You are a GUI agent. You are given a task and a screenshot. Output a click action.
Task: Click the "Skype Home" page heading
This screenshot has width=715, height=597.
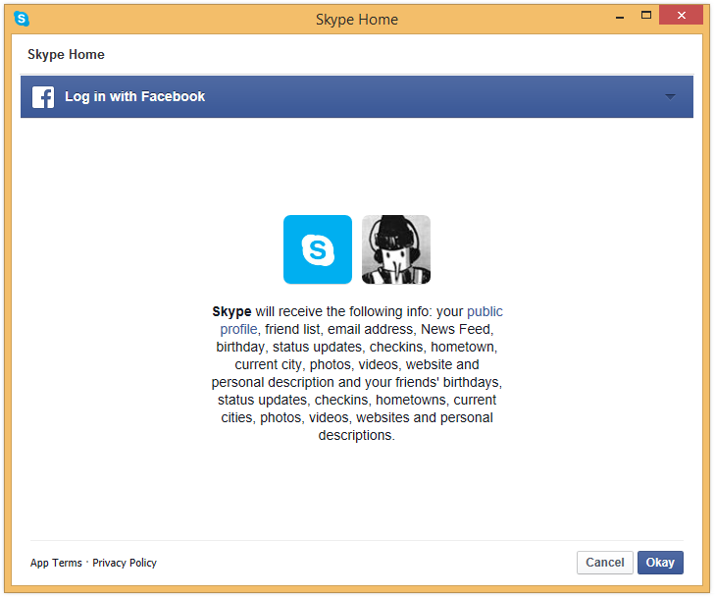66,55
